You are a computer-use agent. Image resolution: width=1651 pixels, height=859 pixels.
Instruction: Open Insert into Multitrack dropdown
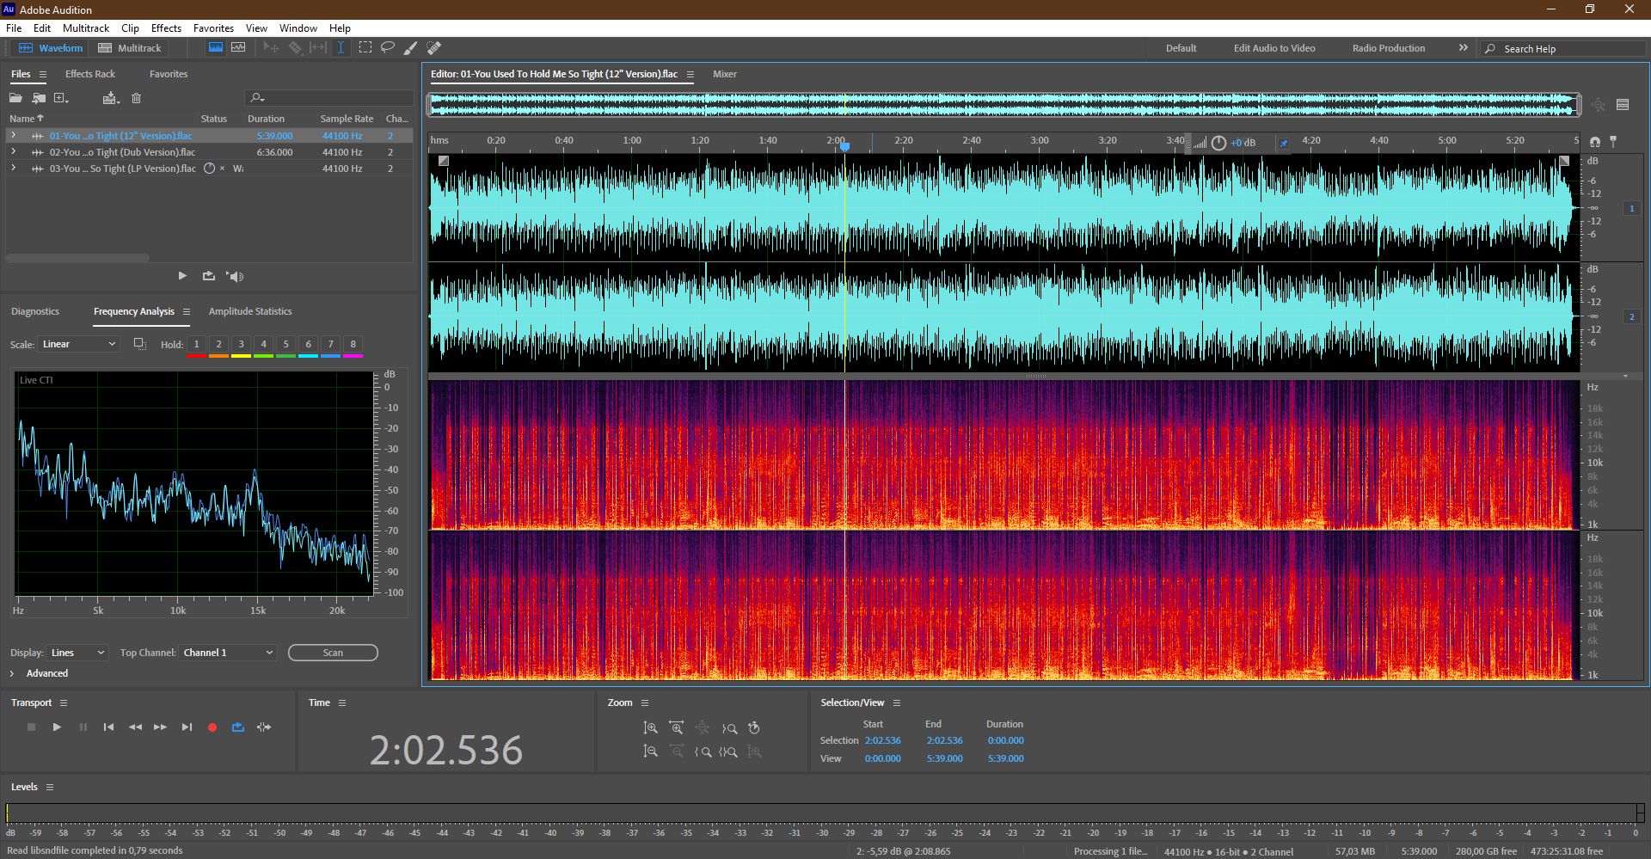click(x=110, y=98)
